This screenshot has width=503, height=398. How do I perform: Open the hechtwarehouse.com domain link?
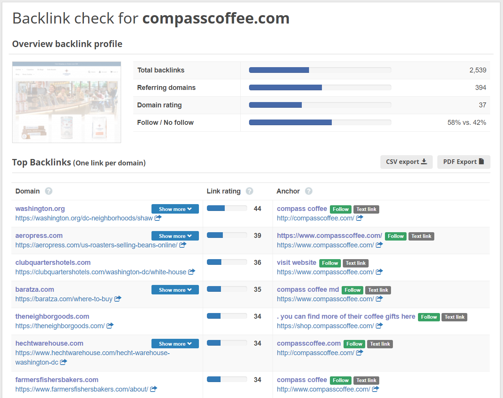[49, 343]
